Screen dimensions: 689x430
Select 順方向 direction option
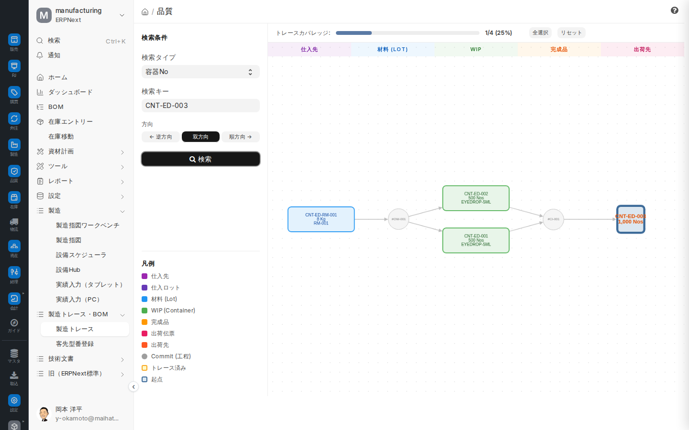pos(241,137)
